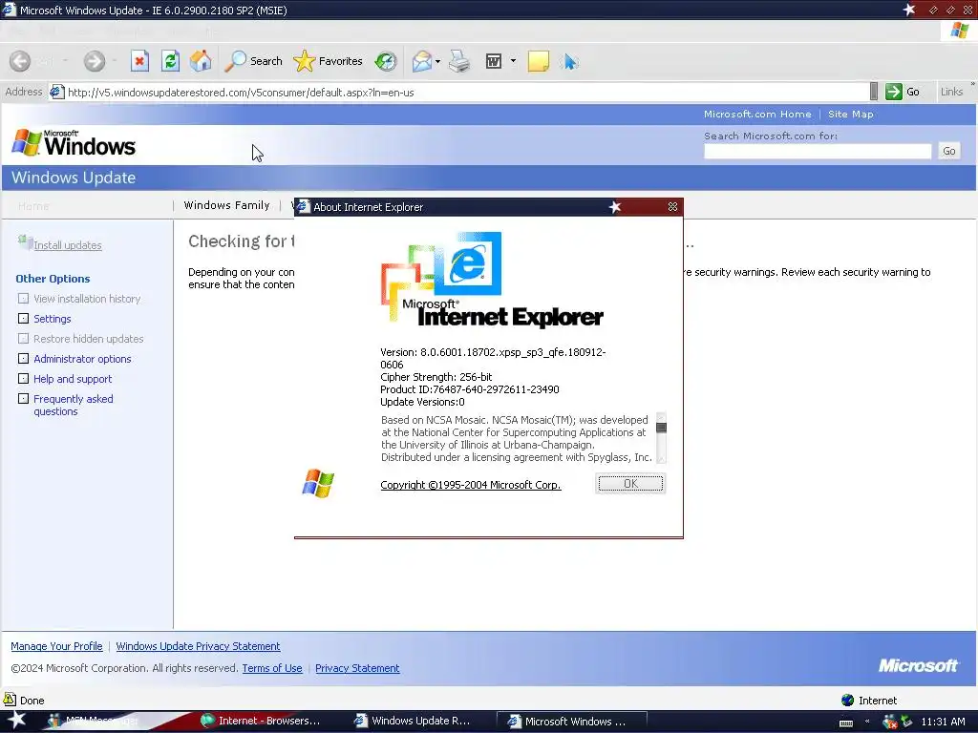Click the IE icon in About dialog title
The height and width of the screenshot is (733, 978).
point(303,206)
